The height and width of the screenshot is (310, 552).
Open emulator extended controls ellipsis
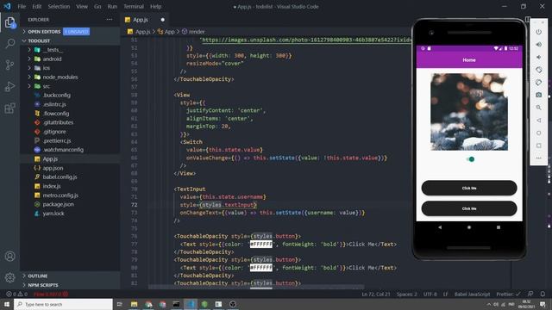(538, 158)
